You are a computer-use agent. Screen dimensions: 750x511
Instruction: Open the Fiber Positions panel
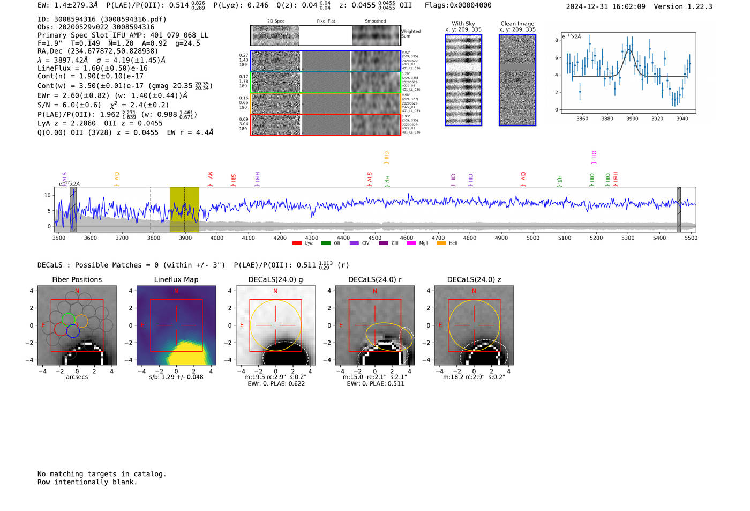pyautogui.click(x=77, y=325)
